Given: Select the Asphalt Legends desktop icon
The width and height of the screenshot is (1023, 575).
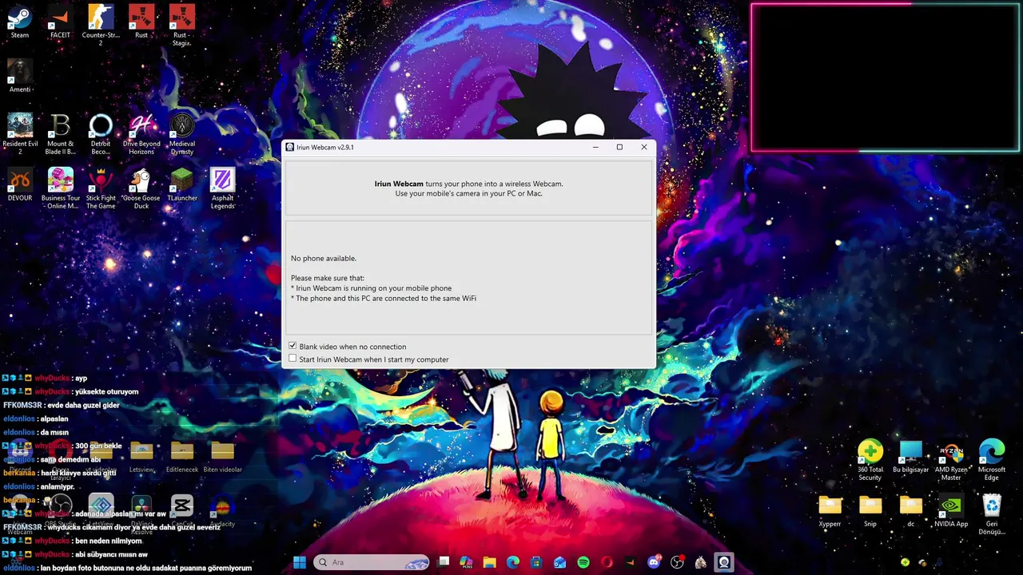Looking at the screenshot, I should click(222, 188).
